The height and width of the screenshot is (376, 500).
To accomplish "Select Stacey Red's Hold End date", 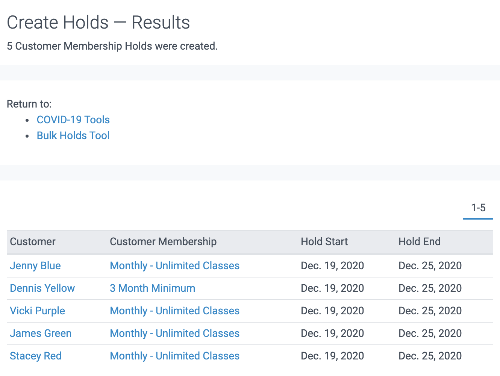I will [430, 356].
